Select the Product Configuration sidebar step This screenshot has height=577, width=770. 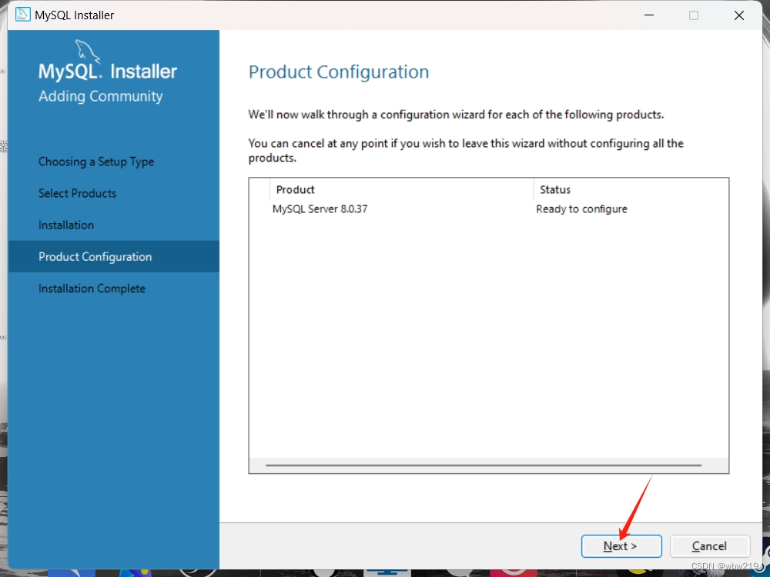click(113, 256)
